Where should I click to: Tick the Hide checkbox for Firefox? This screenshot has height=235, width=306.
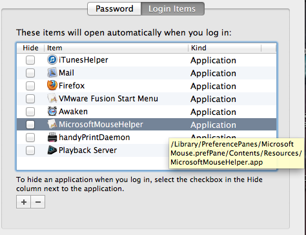click(x=30, y=86)
